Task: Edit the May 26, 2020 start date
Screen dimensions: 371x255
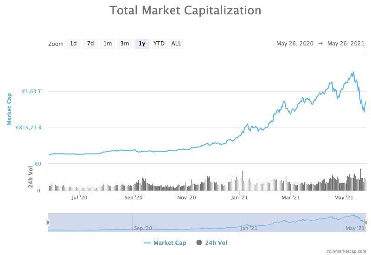Action: pos(295,44)
